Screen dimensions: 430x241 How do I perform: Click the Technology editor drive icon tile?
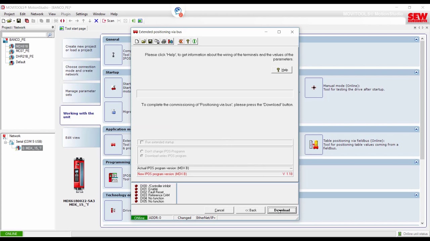(x=113, y=210)
